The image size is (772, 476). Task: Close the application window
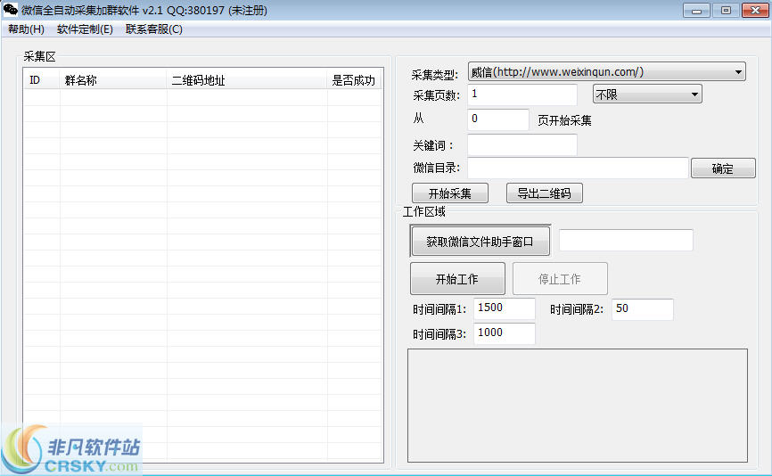755,11
